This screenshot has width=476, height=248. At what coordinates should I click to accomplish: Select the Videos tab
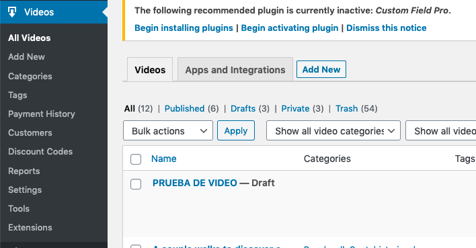pos(150,69)
